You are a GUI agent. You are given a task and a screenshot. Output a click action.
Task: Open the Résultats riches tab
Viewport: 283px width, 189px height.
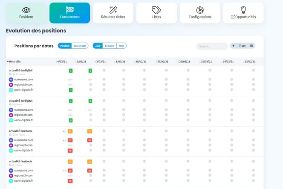[x=113, y=13]
